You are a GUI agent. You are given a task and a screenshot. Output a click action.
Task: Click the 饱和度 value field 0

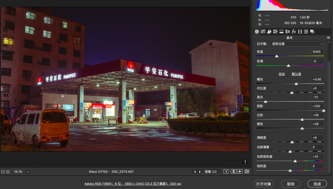(318, 166)
